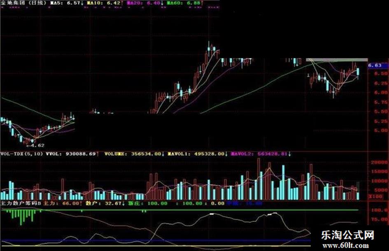
Task: Select the green MA60: 6.88 label
Action: [x=185, y=3]
